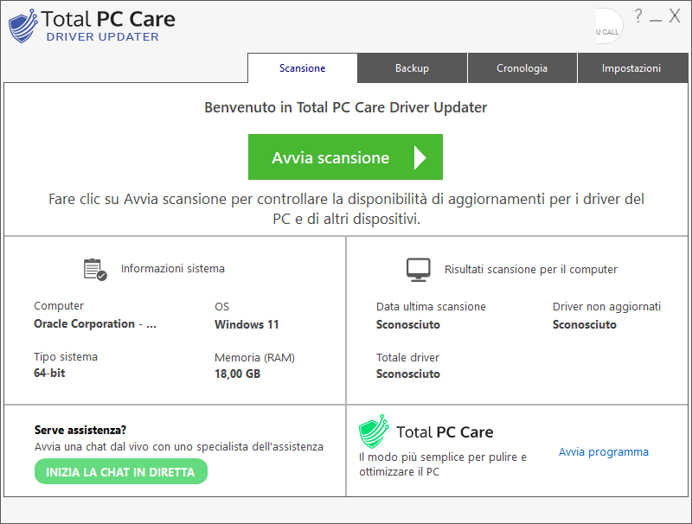The width and height of the screenshot is (692, 524).
Task: Click the computer monitor scan results icon
Action: point(418,270)
